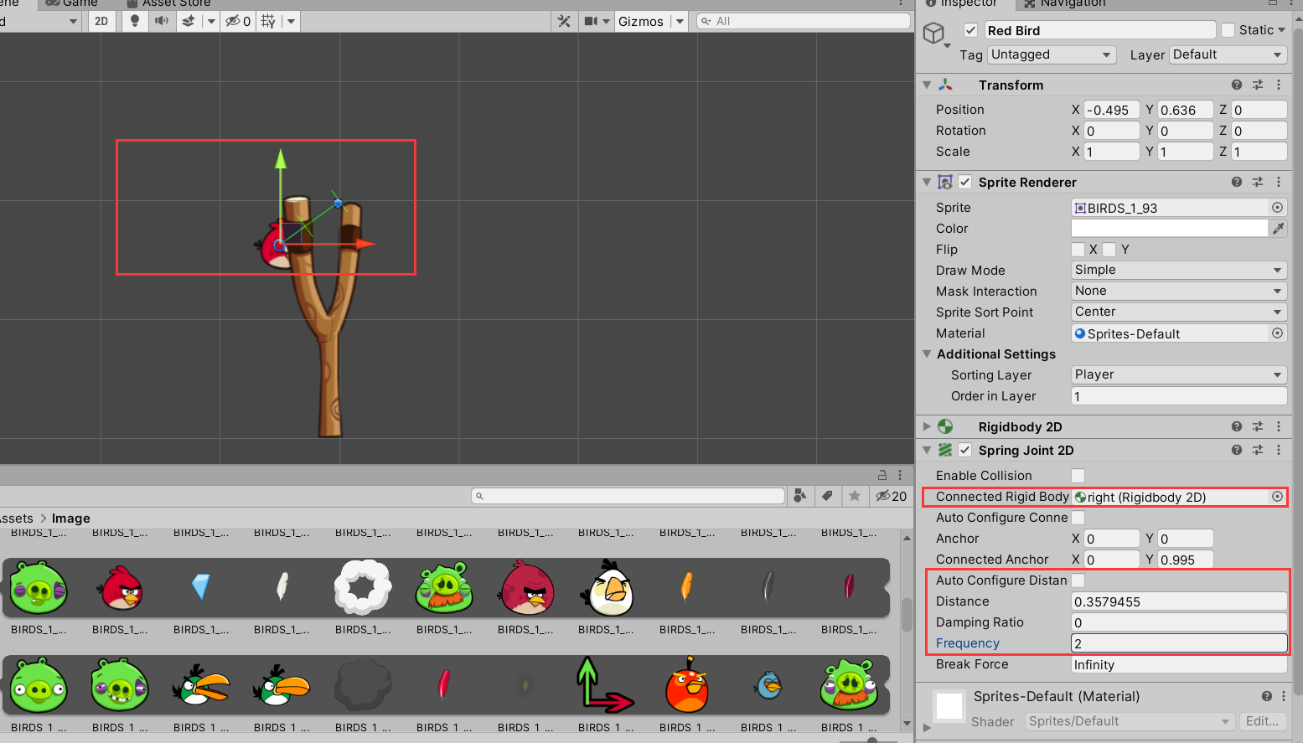This screenshot has width=1303, height=743.
Task: Open Static options dropdown arrow
Action: point(1281,30)
